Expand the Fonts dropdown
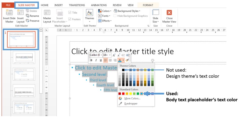This screenshot has height=120, width=244. click(x=104, y=16)
